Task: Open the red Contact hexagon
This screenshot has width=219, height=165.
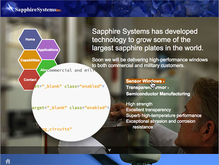Action: pyautogui.click(x=29, y=80)
